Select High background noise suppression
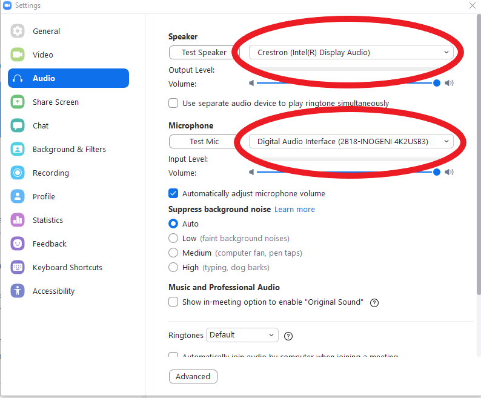Viewport: 481px width, 398px height. click(x=173, y=267)
